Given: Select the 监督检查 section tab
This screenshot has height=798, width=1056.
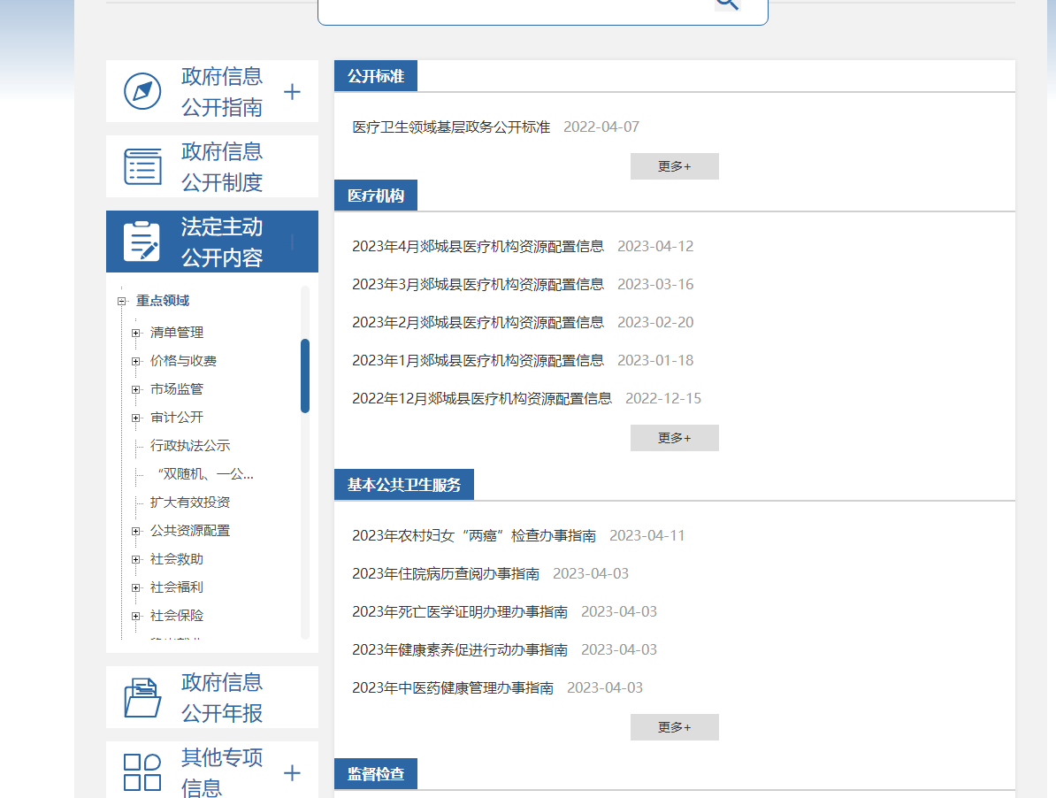Looking at the screenshot, I should [376, 774].
